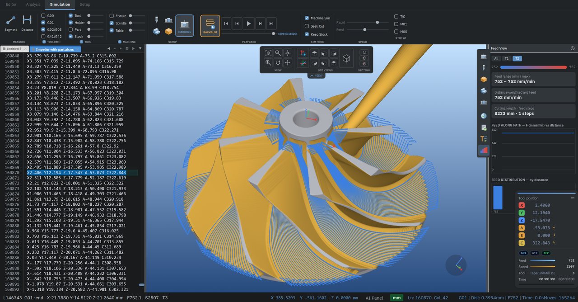Enable the Seek Cut checkbox

pos(307,26)
